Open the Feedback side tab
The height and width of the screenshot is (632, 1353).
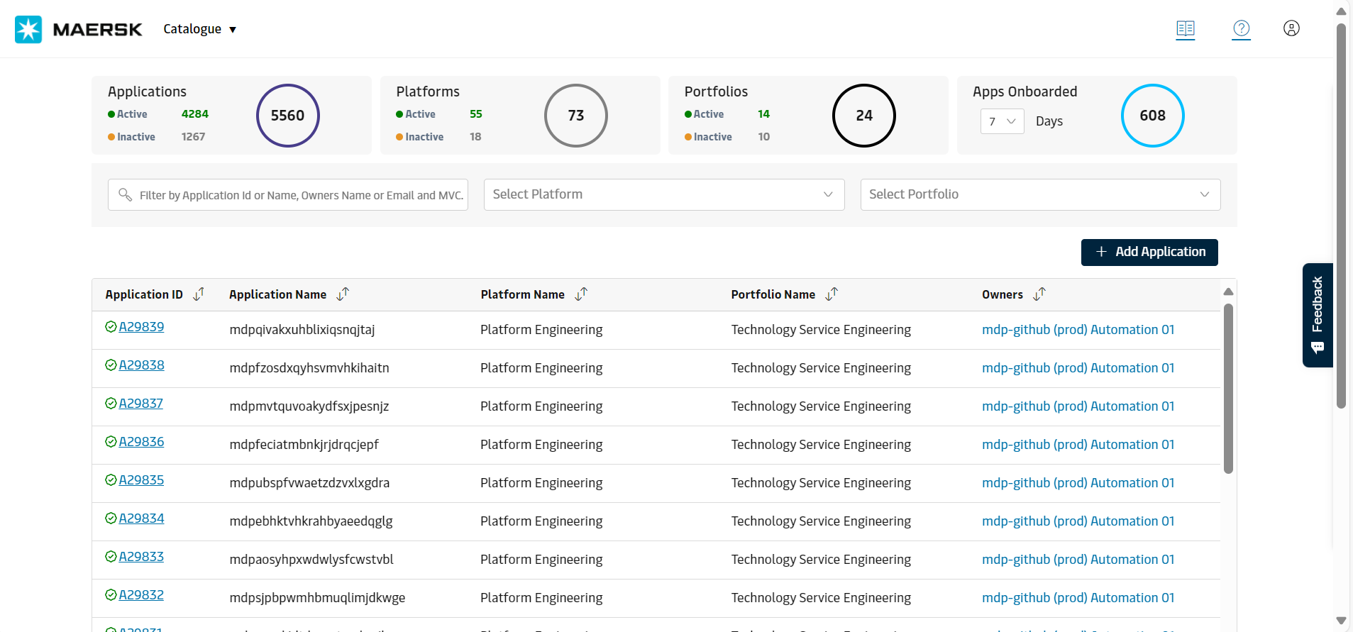pyautogui.click(x=1318, y=315)
